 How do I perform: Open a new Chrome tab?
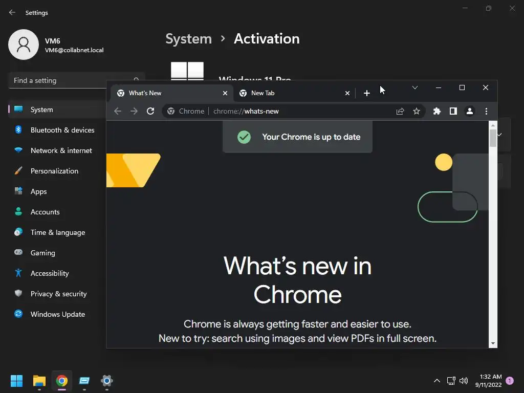pyautogui.click(x=366, y=93)
